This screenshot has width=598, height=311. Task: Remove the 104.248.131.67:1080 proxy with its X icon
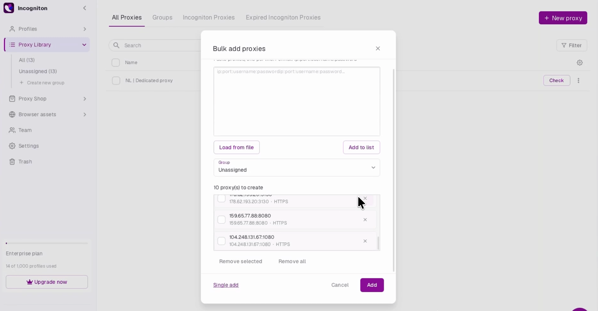click(x=365, y=241)
